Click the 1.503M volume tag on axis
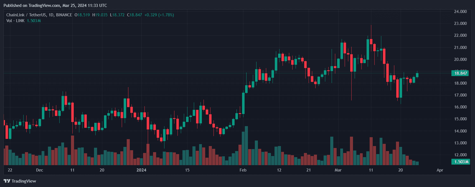 (461, 162)
